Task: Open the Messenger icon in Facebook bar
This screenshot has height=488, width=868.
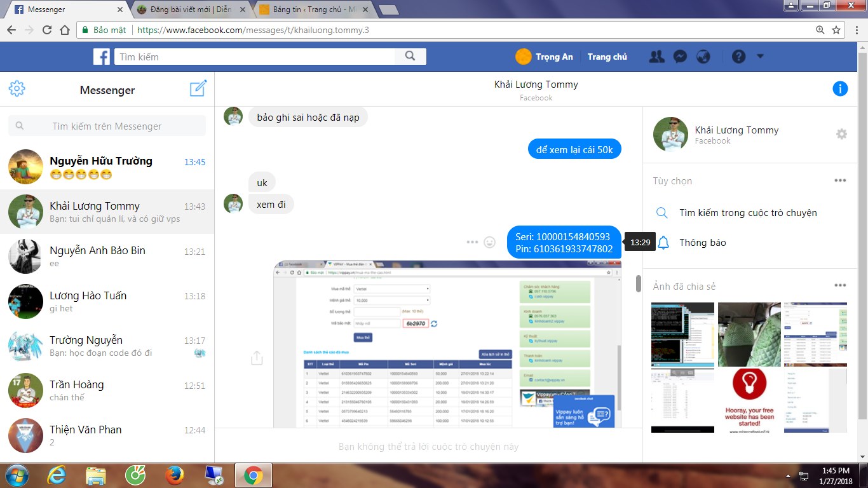Action: pos(679,57)
